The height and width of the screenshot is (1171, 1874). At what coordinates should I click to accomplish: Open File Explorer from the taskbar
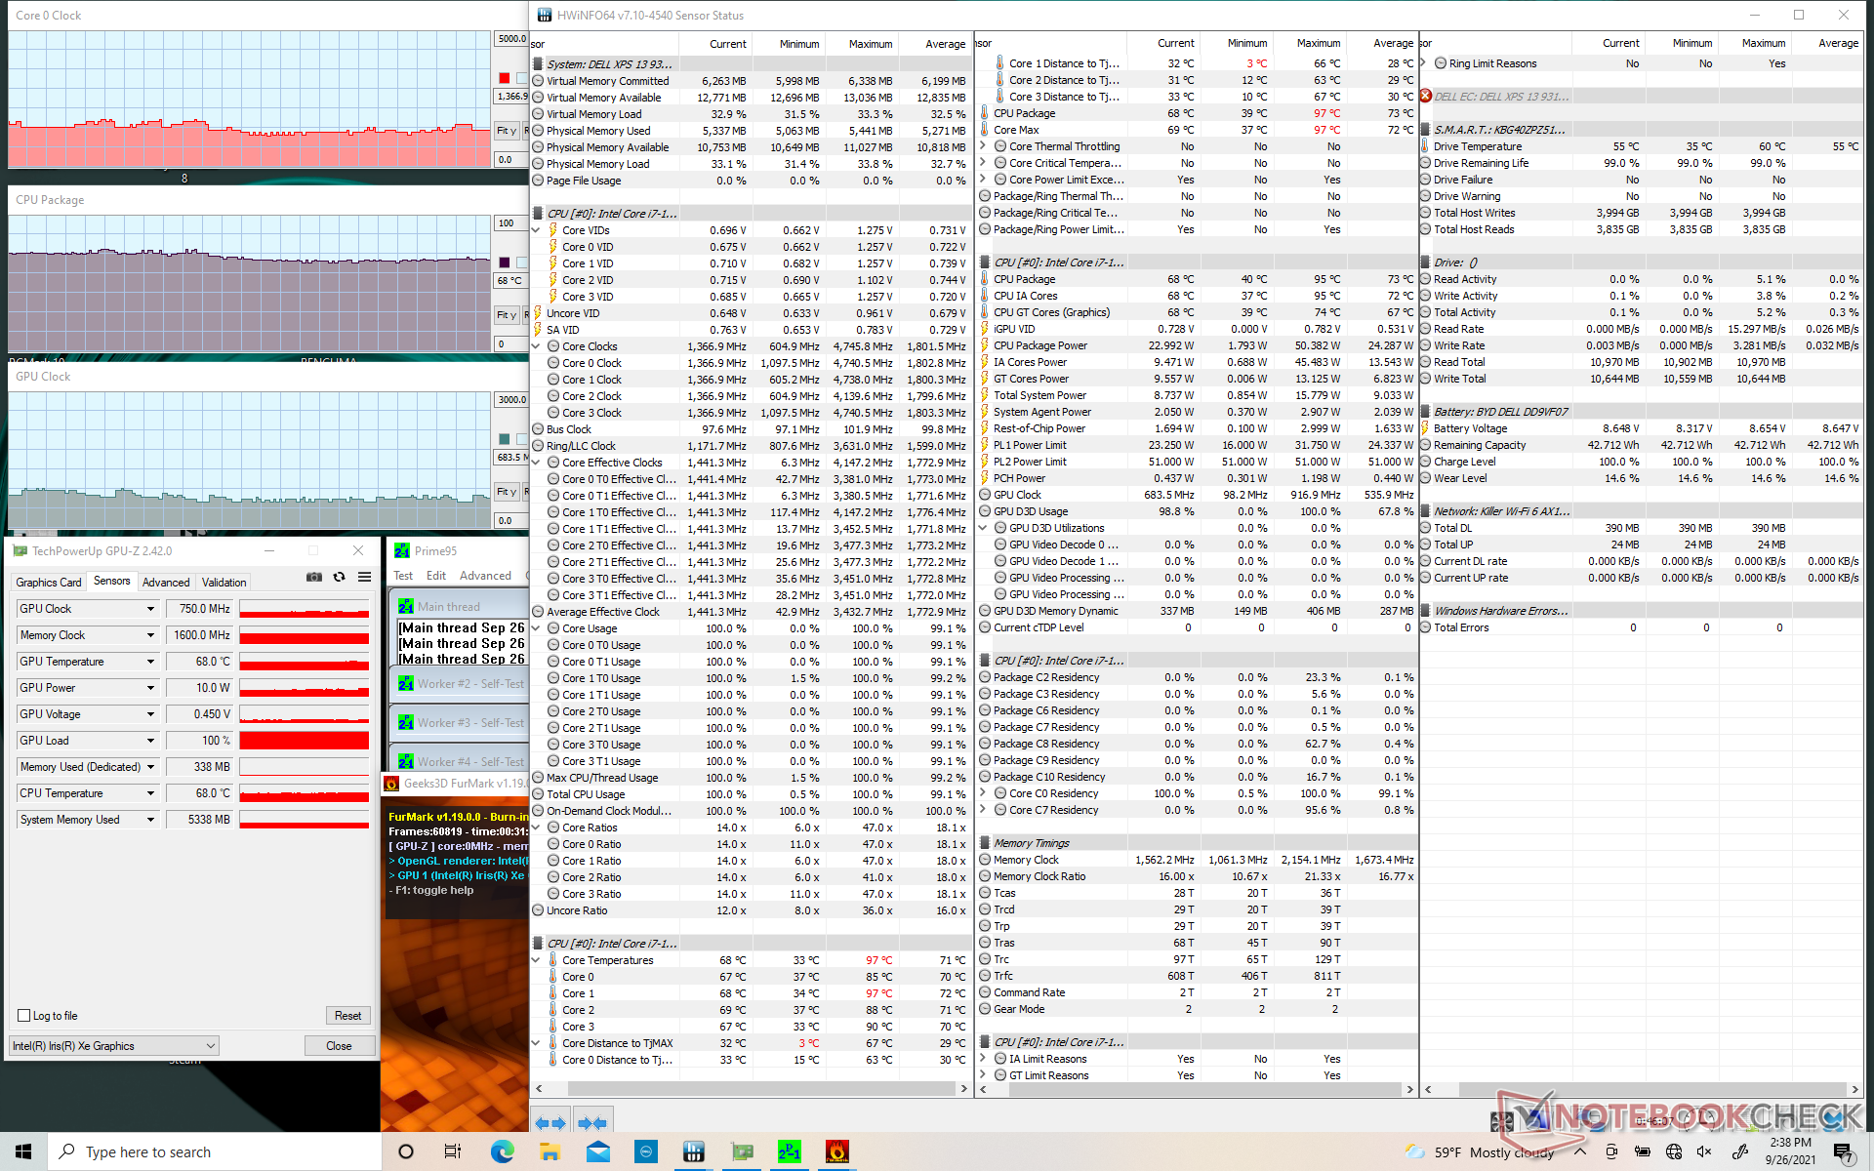550,1151
